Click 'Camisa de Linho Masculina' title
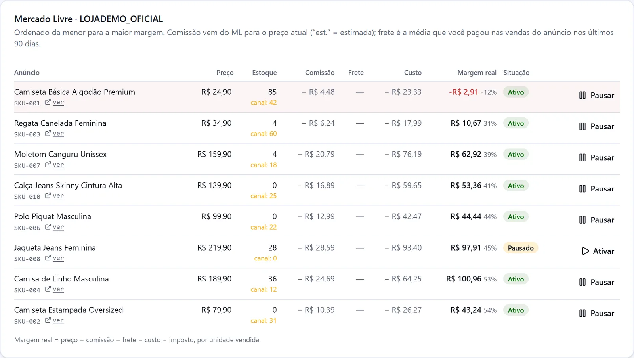Viewport: 634px width, 358px height. pos(61,279)
